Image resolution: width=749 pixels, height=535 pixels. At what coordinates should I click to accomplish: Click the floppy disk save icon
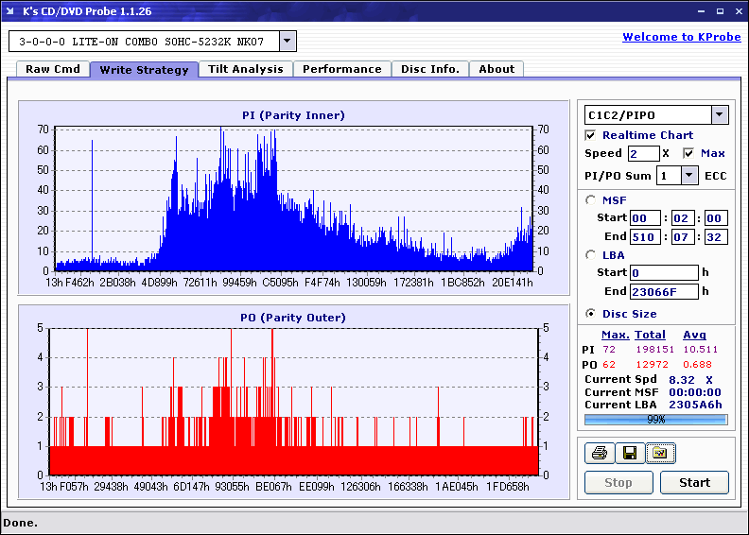(x=629, y=454)
